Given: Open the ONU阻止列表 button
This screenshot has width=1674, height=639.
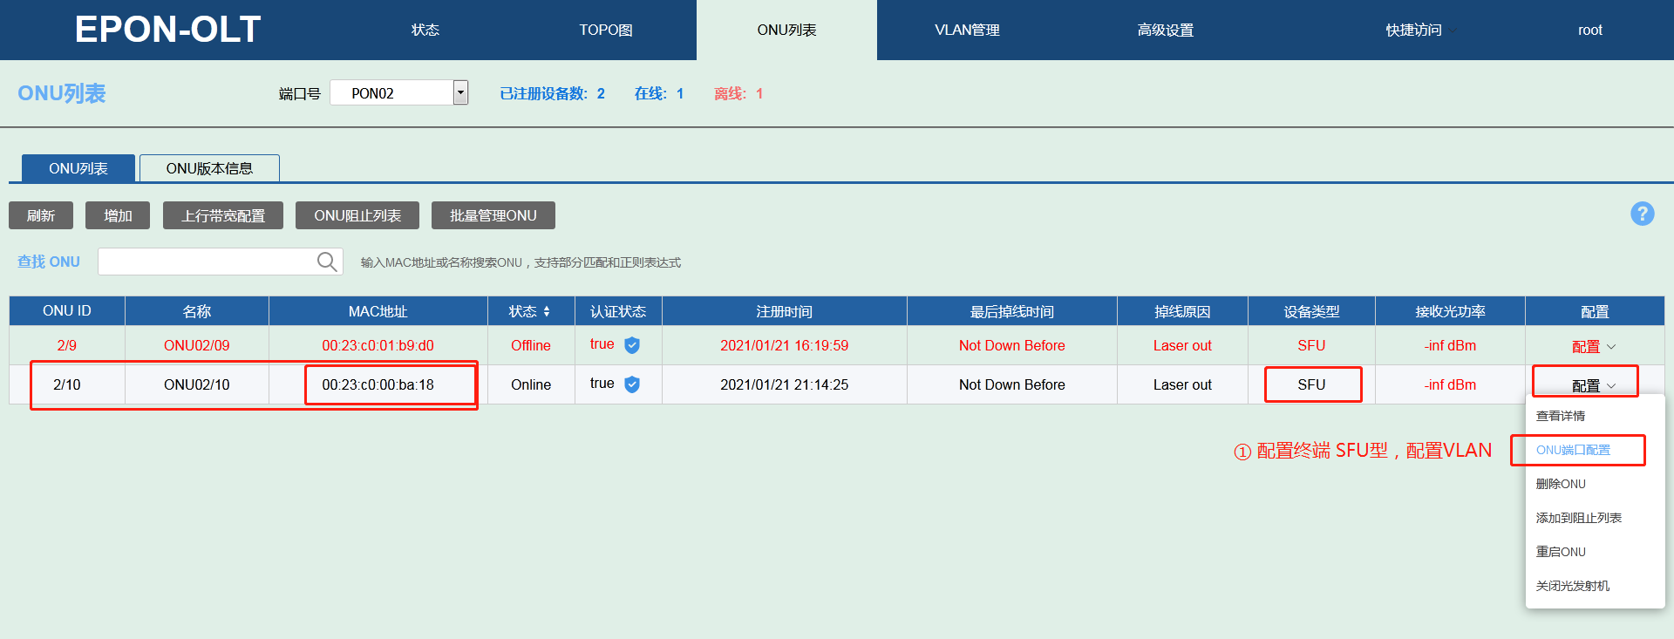Looking at the screenshot, I should (x=357, y=215).
